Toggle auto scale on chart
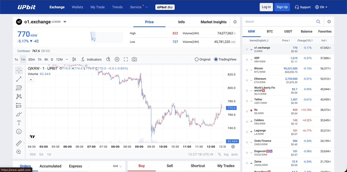Image resolution: width=347 pixels, height=172 pixels. (235, 154)
